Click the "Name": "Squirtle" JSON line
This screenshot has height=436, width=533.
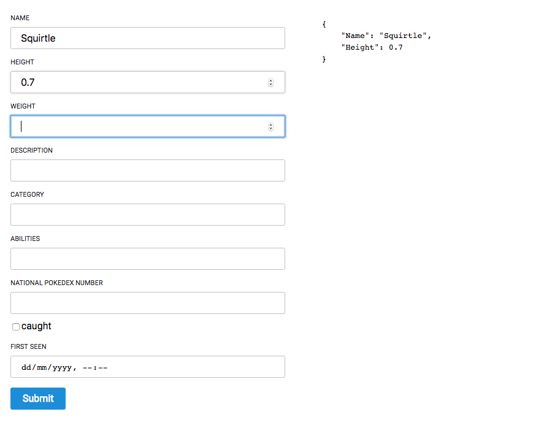tap(386, 36)
